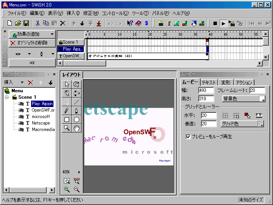The width and height of the screenshot is (273, 205).
Task: Select OpenSW timeline row label
Action: [71, 56]
